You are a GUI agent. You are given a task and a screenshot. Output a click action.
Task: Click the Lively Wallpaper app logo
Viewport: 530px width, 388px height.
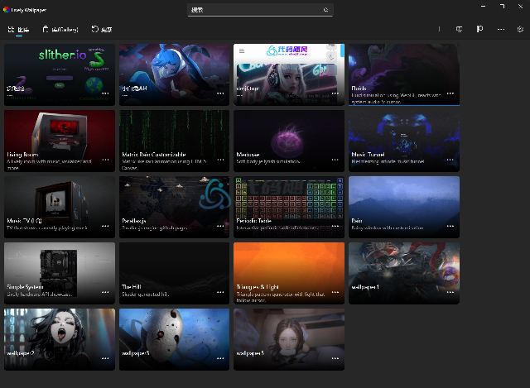coord(6,10)
